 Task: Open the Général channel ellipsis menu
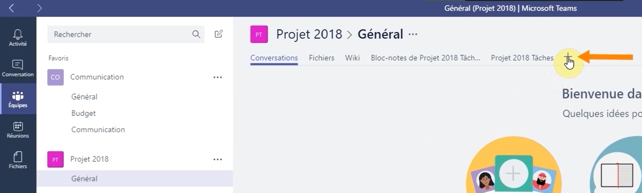pos(413,34)
